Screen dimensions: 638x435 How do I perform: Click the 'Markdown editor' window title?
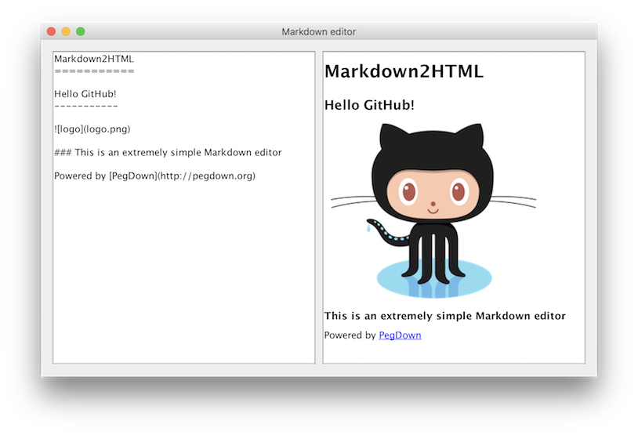[x=318, y=31]
